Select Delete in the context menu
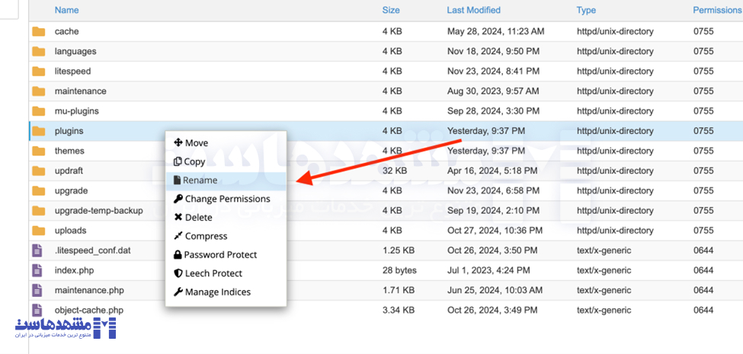743x354 pixels. tap(198, 217)
